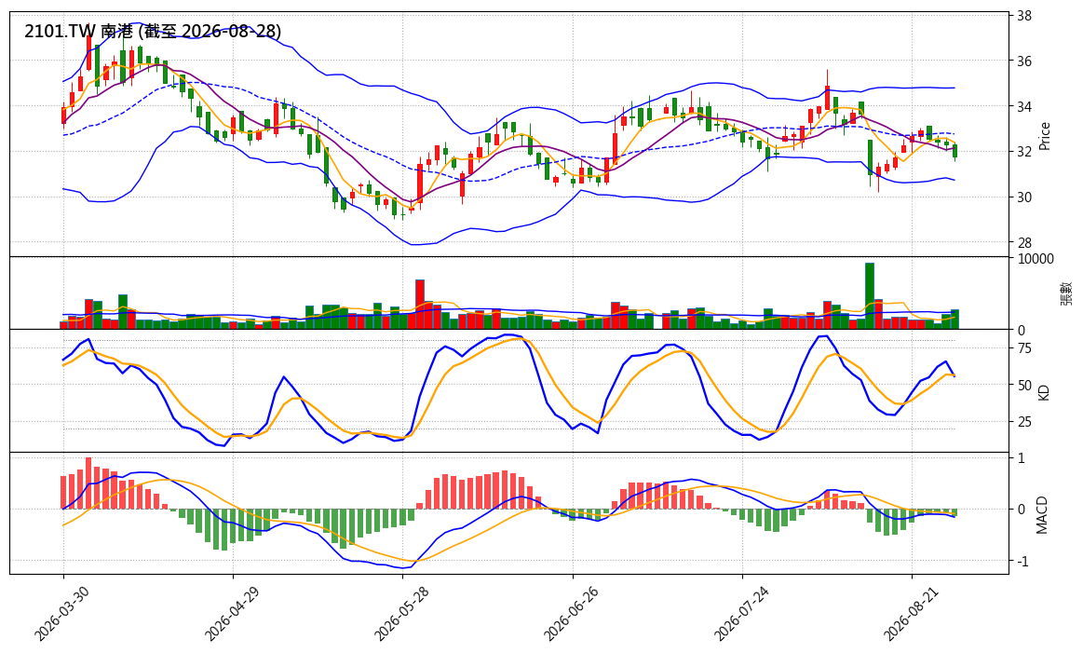Click date label 2026-07-24 on x-axis
The width and height of the screenshot is (1083, 653).
[x=739, y=614]
